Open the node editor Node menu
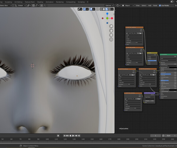 155,6
